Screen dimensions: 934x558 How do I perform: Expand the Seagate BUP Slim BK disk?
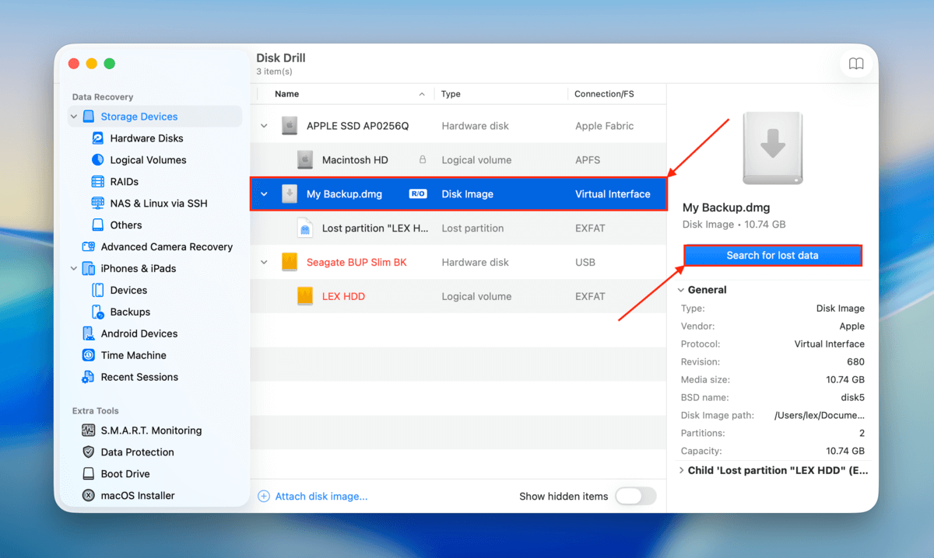(x=265, y=262)
